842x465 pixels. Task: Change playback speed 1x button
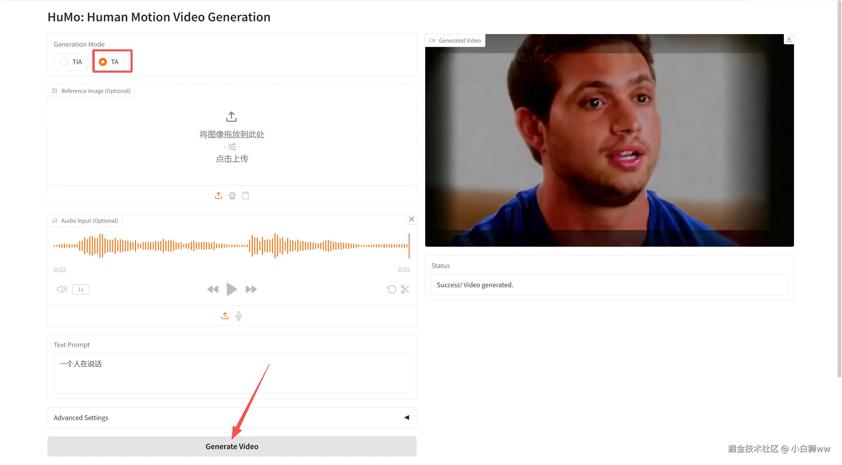click(x=81, y=289)
